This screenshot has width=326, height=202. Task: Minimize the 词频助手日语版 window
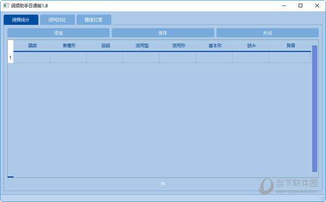pyautogui.click(x=284, y=5)
